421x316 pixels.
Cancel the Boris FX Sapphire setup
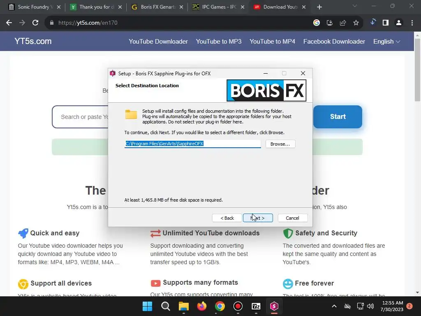tap(292, 218)
